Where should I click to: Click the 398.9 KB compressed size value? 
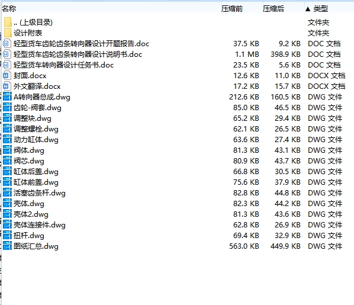click(285, 54)
